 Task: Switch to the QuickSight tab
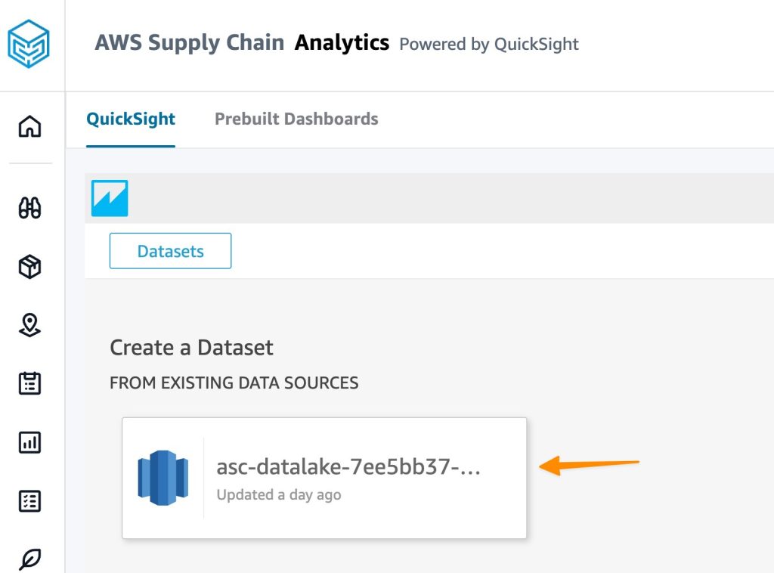click(131, 119)
